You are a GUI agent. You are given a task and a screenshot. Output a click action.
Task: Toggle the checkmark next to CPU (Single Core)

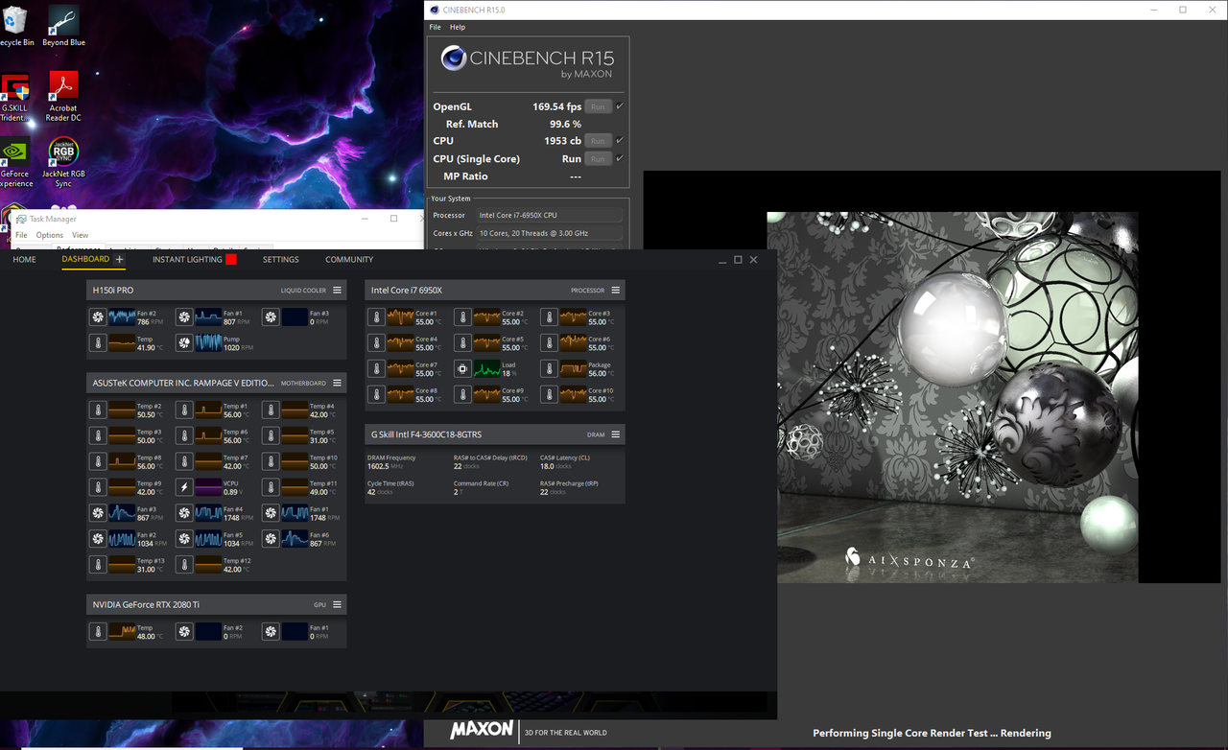point(620,158)
